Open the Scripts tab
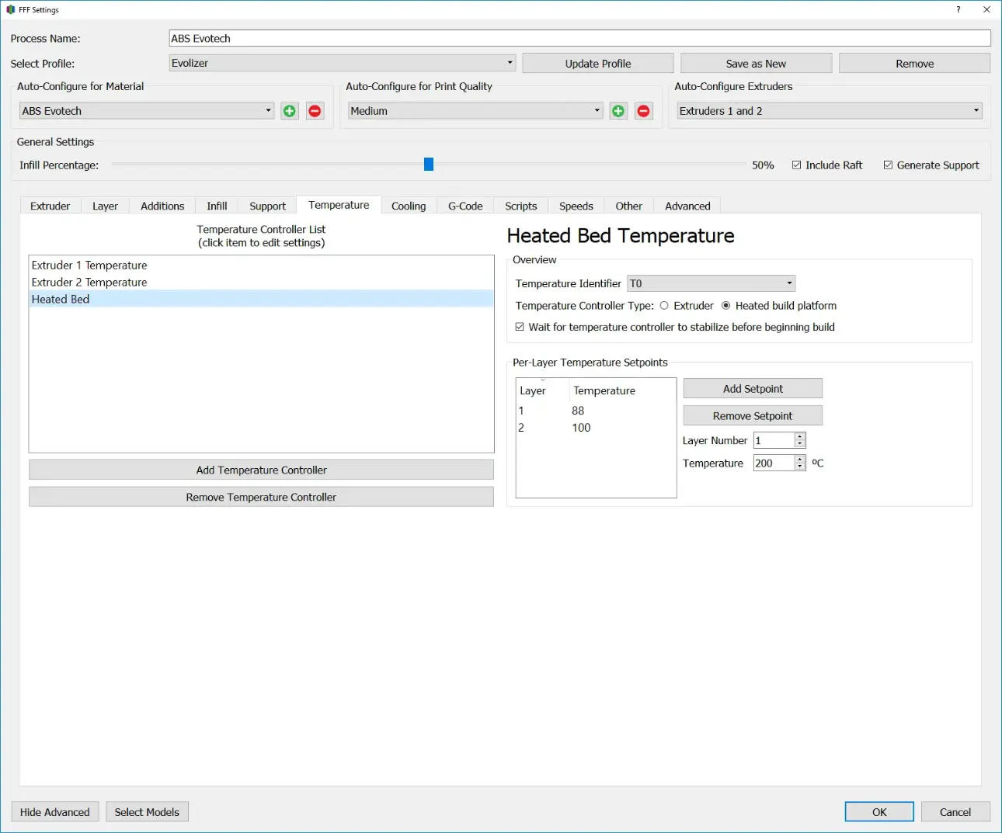The height and width of the screenshot is (833, 1002). tap(520, 206)
